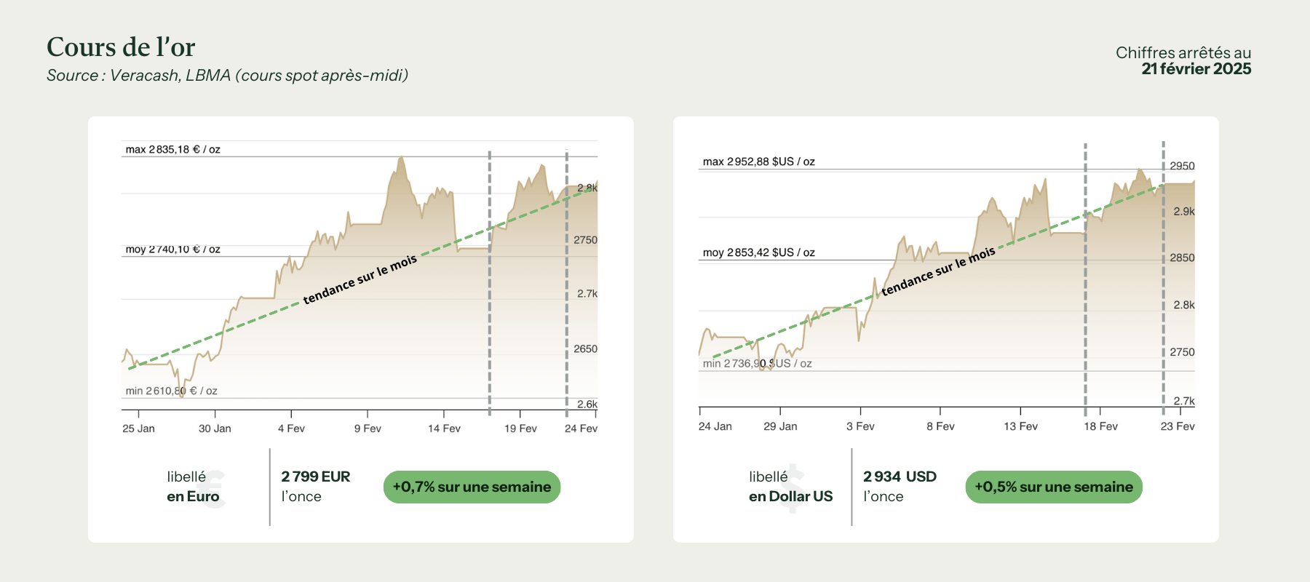Click the '2950' y-axis value on dollar chart
This screenshot has height=582, width=1310.
pyautogui.click(x=1183, y=166)
